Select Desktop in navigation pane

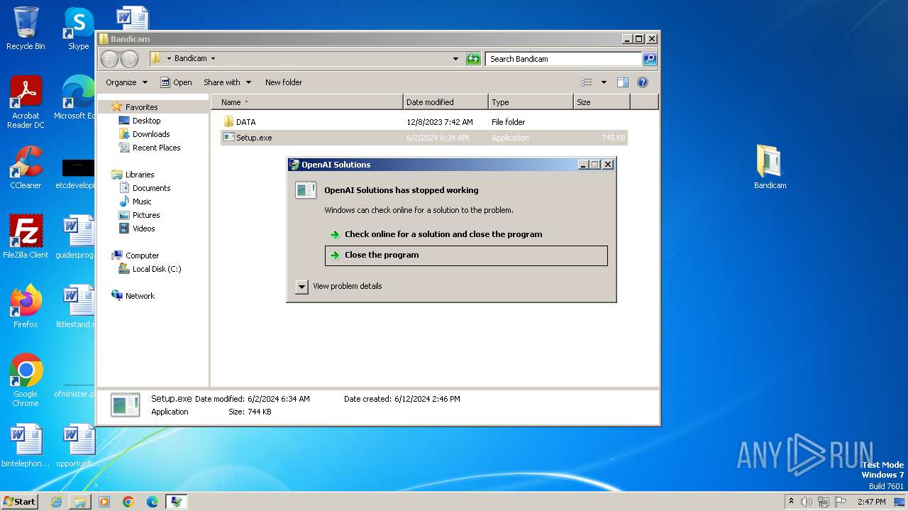[x=146, y=121]
